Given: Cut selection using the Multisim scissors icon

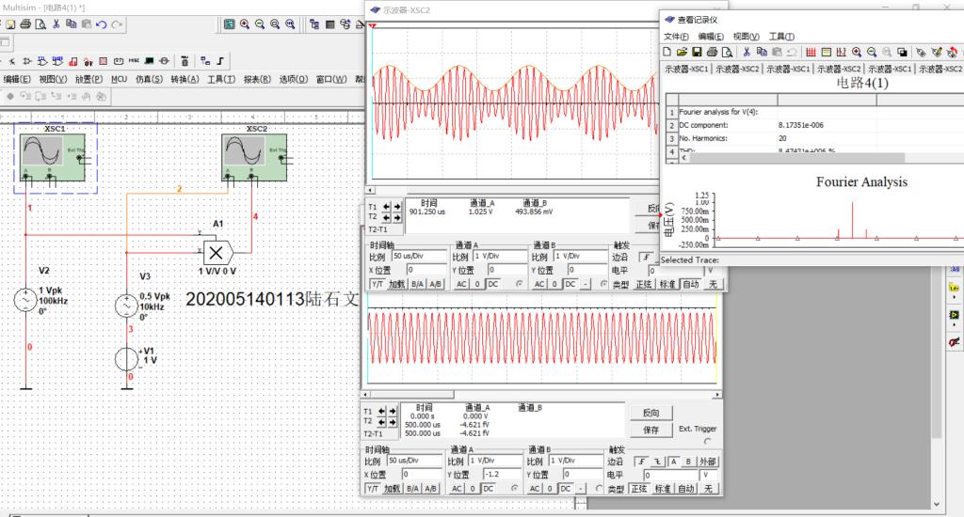Looking at the screenshot, I should click(56, 23).
